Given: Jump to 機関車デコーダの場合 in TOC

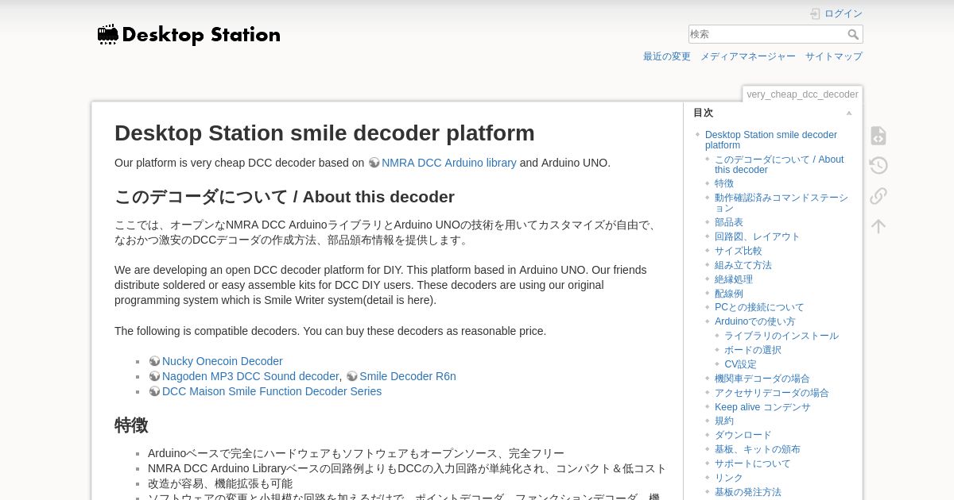Looking at the screenshot, I should (x=762, y=379).
